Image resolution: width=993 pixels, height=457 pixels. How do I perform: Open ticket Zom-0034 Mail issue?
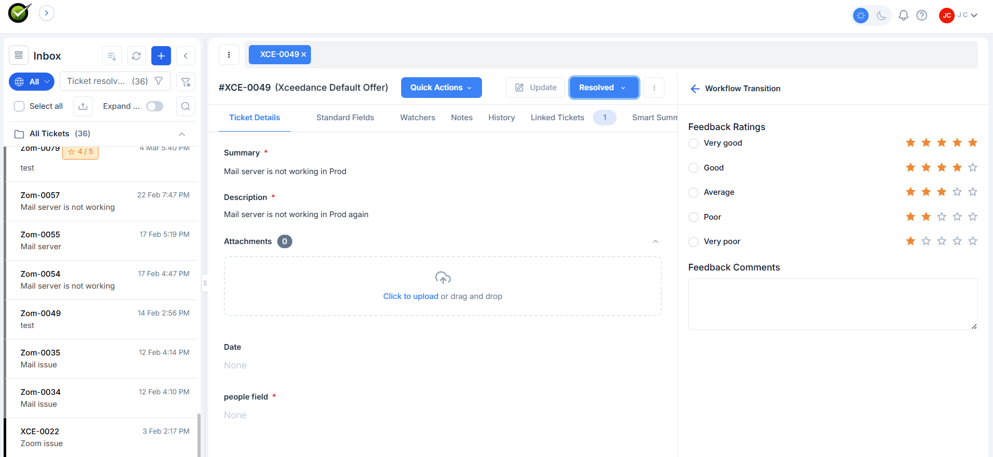102,398
